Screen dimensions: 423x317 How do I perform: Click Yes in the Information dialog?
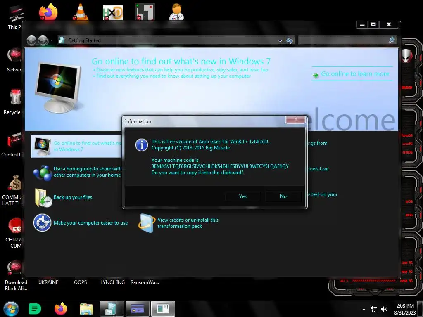[x=242, y=196]
